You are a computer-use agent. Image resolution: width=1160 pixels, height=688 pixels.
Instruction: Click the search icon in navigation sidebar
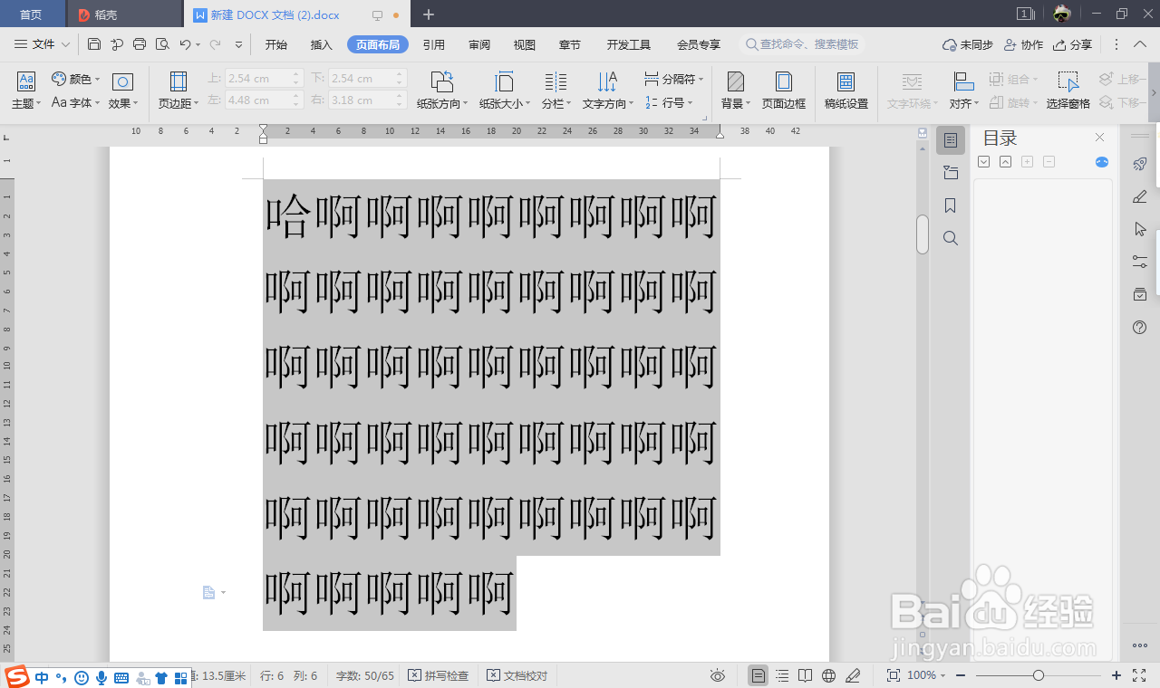[950, 238]
